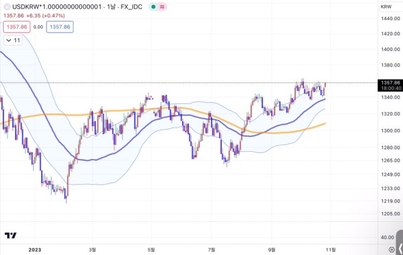Click the +6.35 (+0.47%) change value
The image size is (403, 255).
(46, 16)
